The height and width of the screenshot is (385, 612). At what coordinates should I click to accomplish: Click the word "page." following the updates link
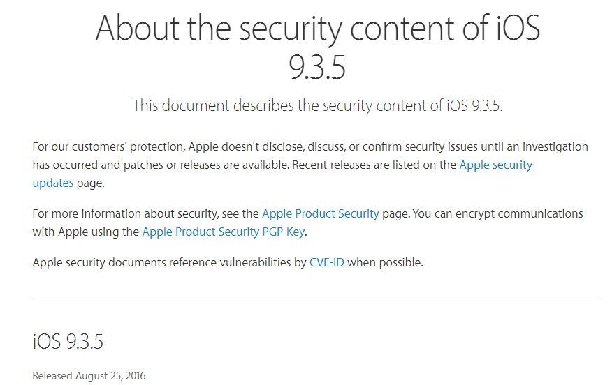pos(90,183)
